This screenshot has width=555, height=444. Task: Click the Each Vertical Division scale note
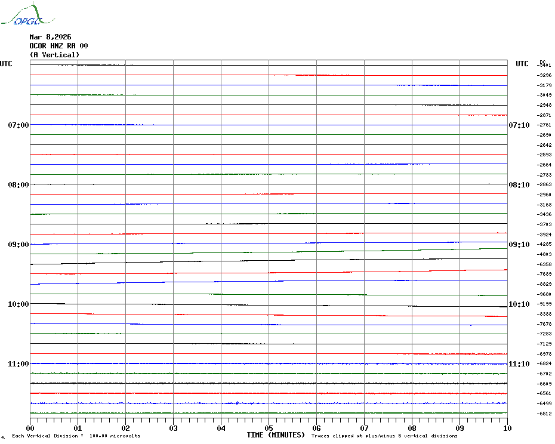(x=76, y=436)
